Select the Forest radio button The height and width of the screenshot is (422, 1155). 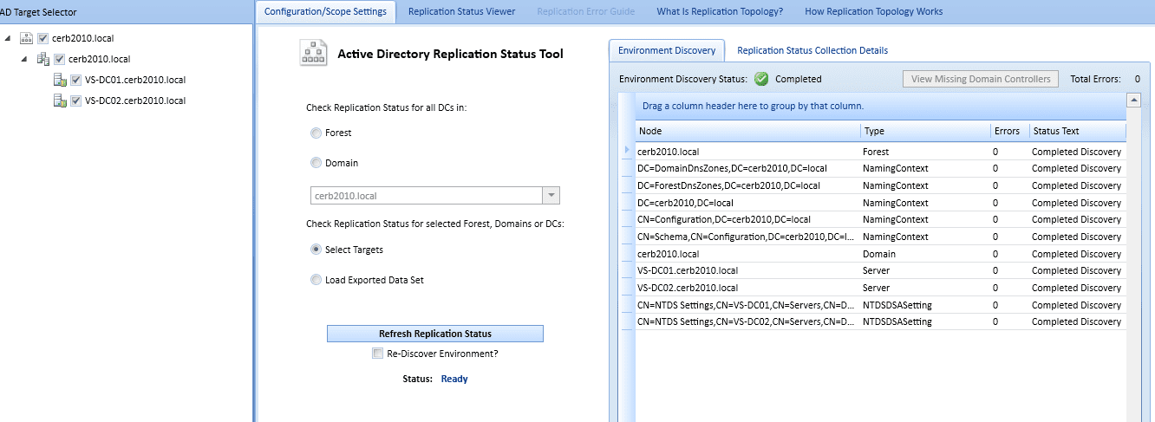click(x=316, y=133)
